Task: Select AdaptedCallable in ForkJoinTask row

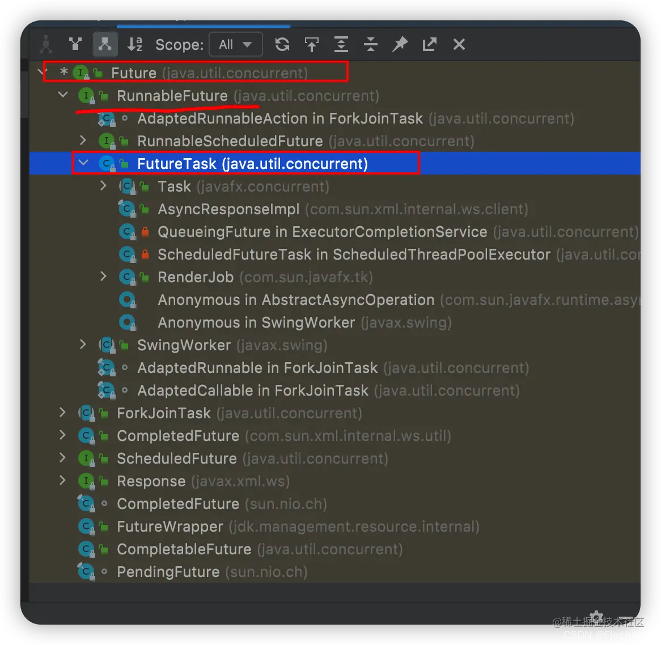Action: [x=334, y=391]
